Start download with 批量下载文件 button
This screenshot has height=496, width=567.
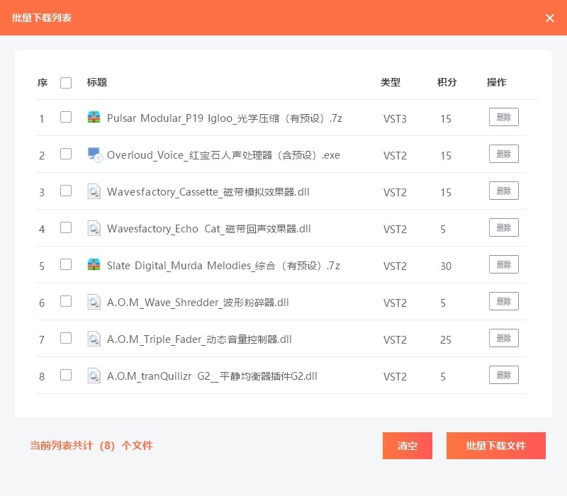tap(495, 446)
